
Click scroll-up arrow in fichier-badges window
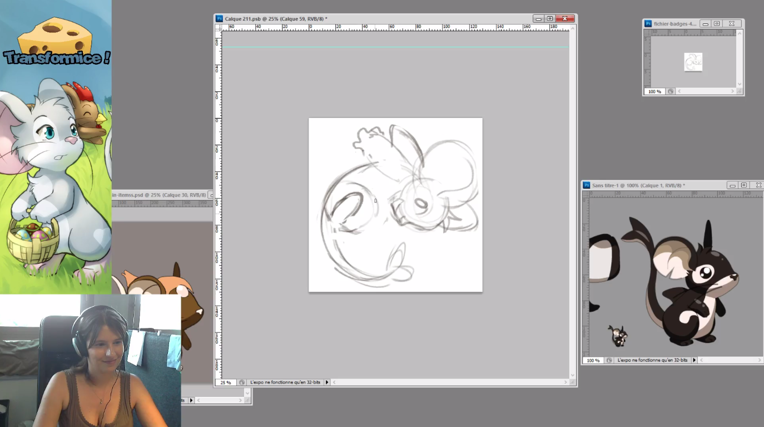[740, 33]
